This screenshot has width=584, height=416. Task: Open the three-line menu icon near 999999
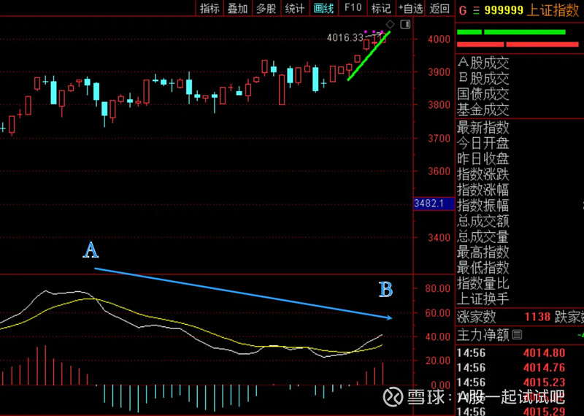tap(476, 10)
